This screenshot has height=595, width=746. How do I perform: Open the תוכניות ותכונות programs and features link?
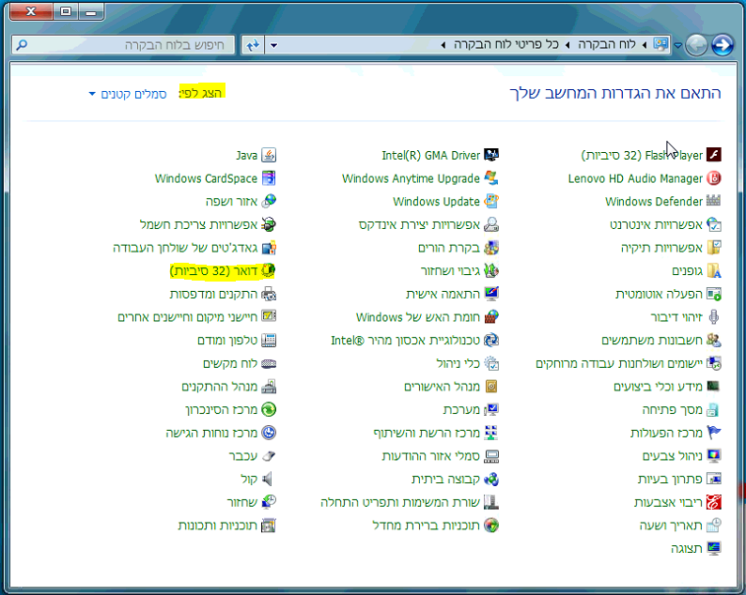click(x=217, y=526)
